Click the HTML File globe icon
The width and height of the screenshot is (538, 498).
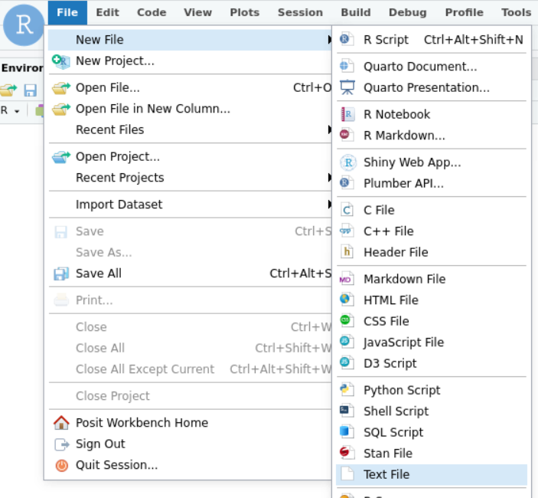347,300
